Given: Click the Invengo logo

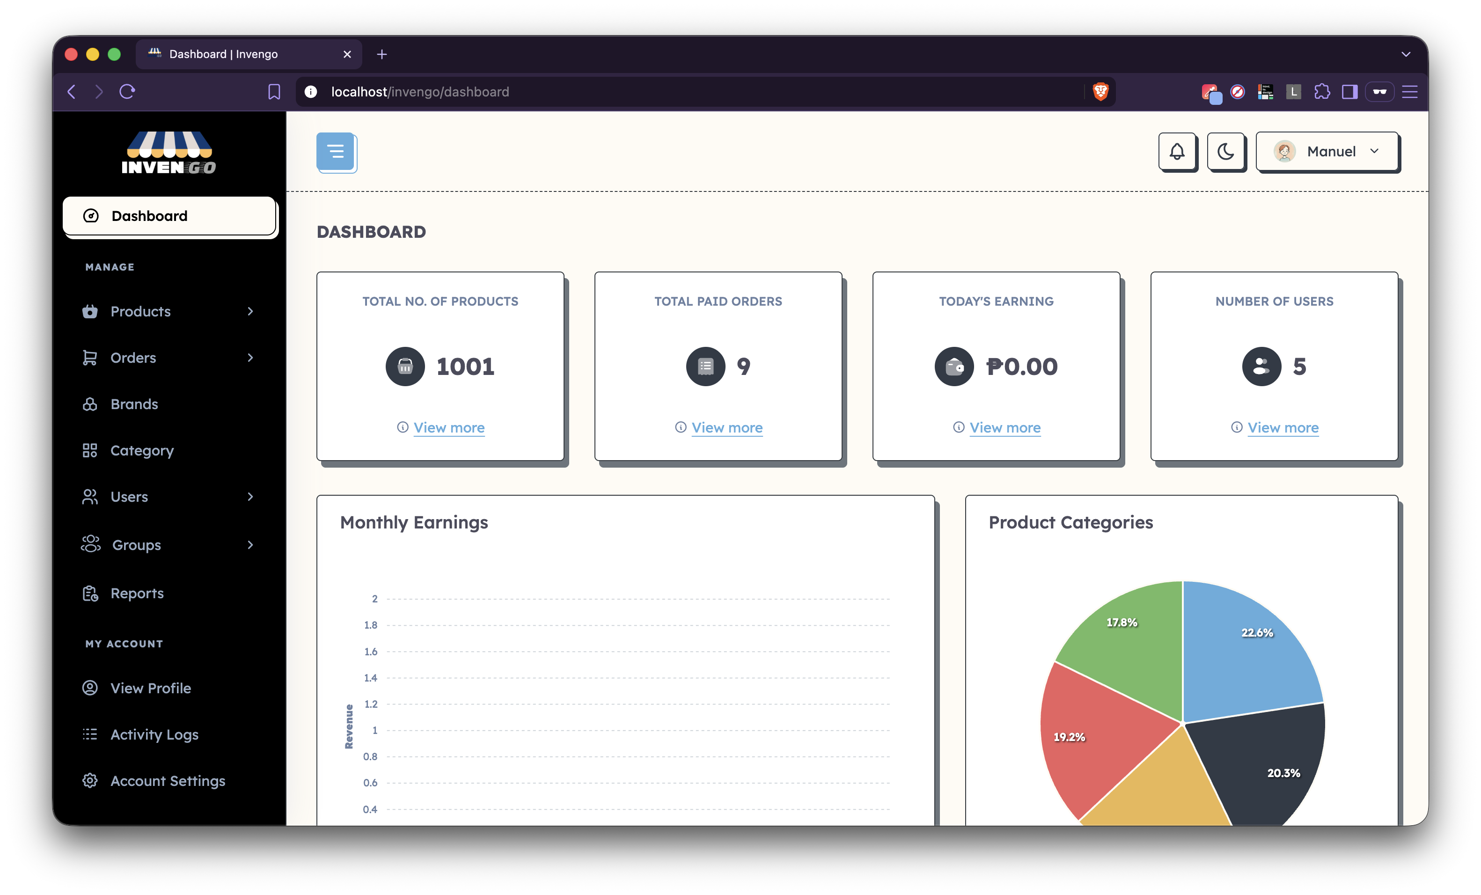Looking at the screenshot, I should pos(169,153).
